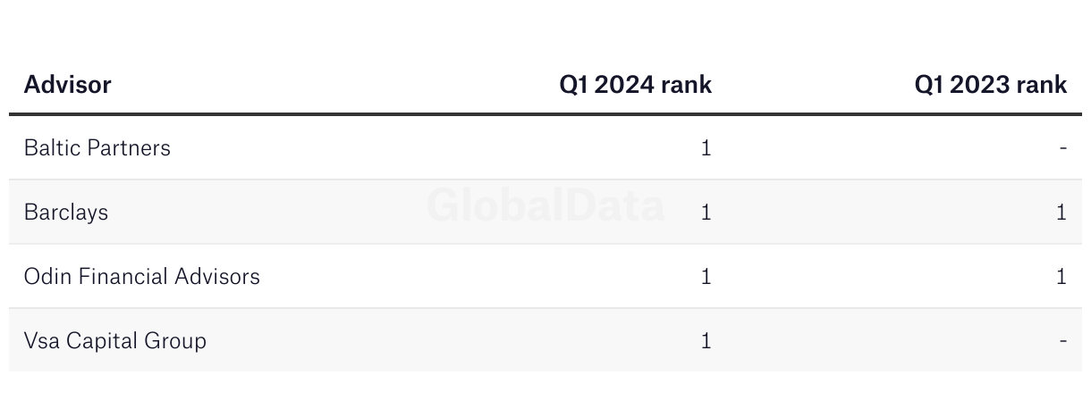Click Odin Financial Advisors' Q1 2024 rank
Screen dimensions: 1091x409
[x=706, y=276]
